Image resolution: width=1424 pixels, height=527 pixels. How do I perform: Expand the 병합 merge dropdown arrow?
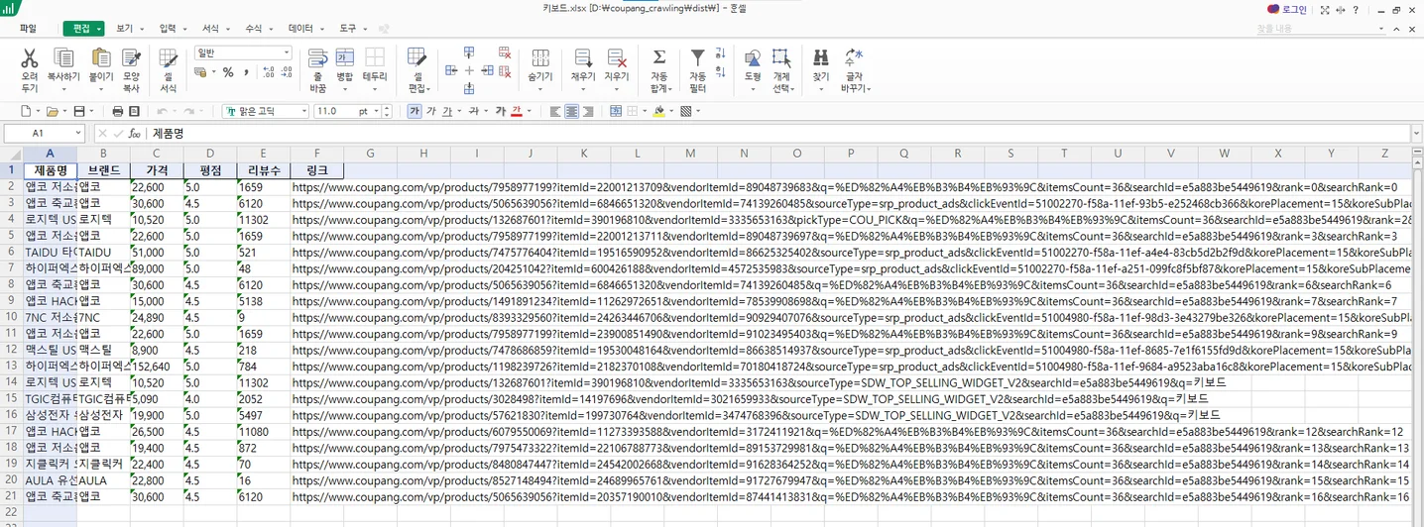[344, 89]
